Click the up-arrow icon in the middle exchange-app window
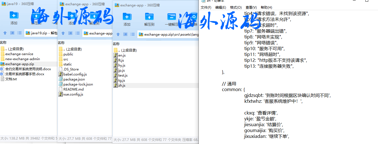 (x=63, y=33)
